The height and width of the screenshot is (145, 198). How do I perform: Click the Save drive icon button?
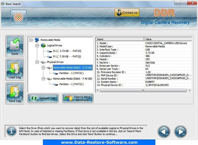[x=15, y=46]
